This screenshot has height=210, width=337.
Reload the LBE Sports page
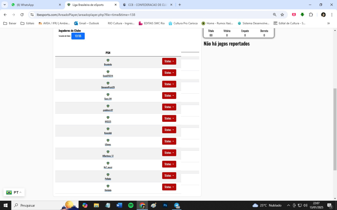(x=22, y=15)
